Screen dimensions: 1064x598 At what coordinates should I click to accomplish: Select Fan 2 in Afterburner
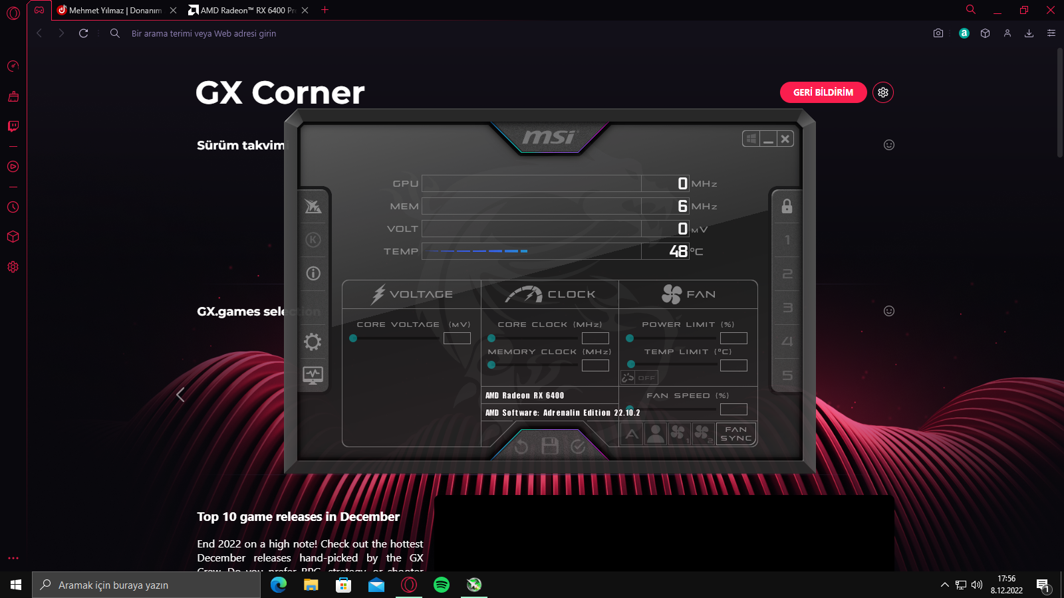coord(703,434)
